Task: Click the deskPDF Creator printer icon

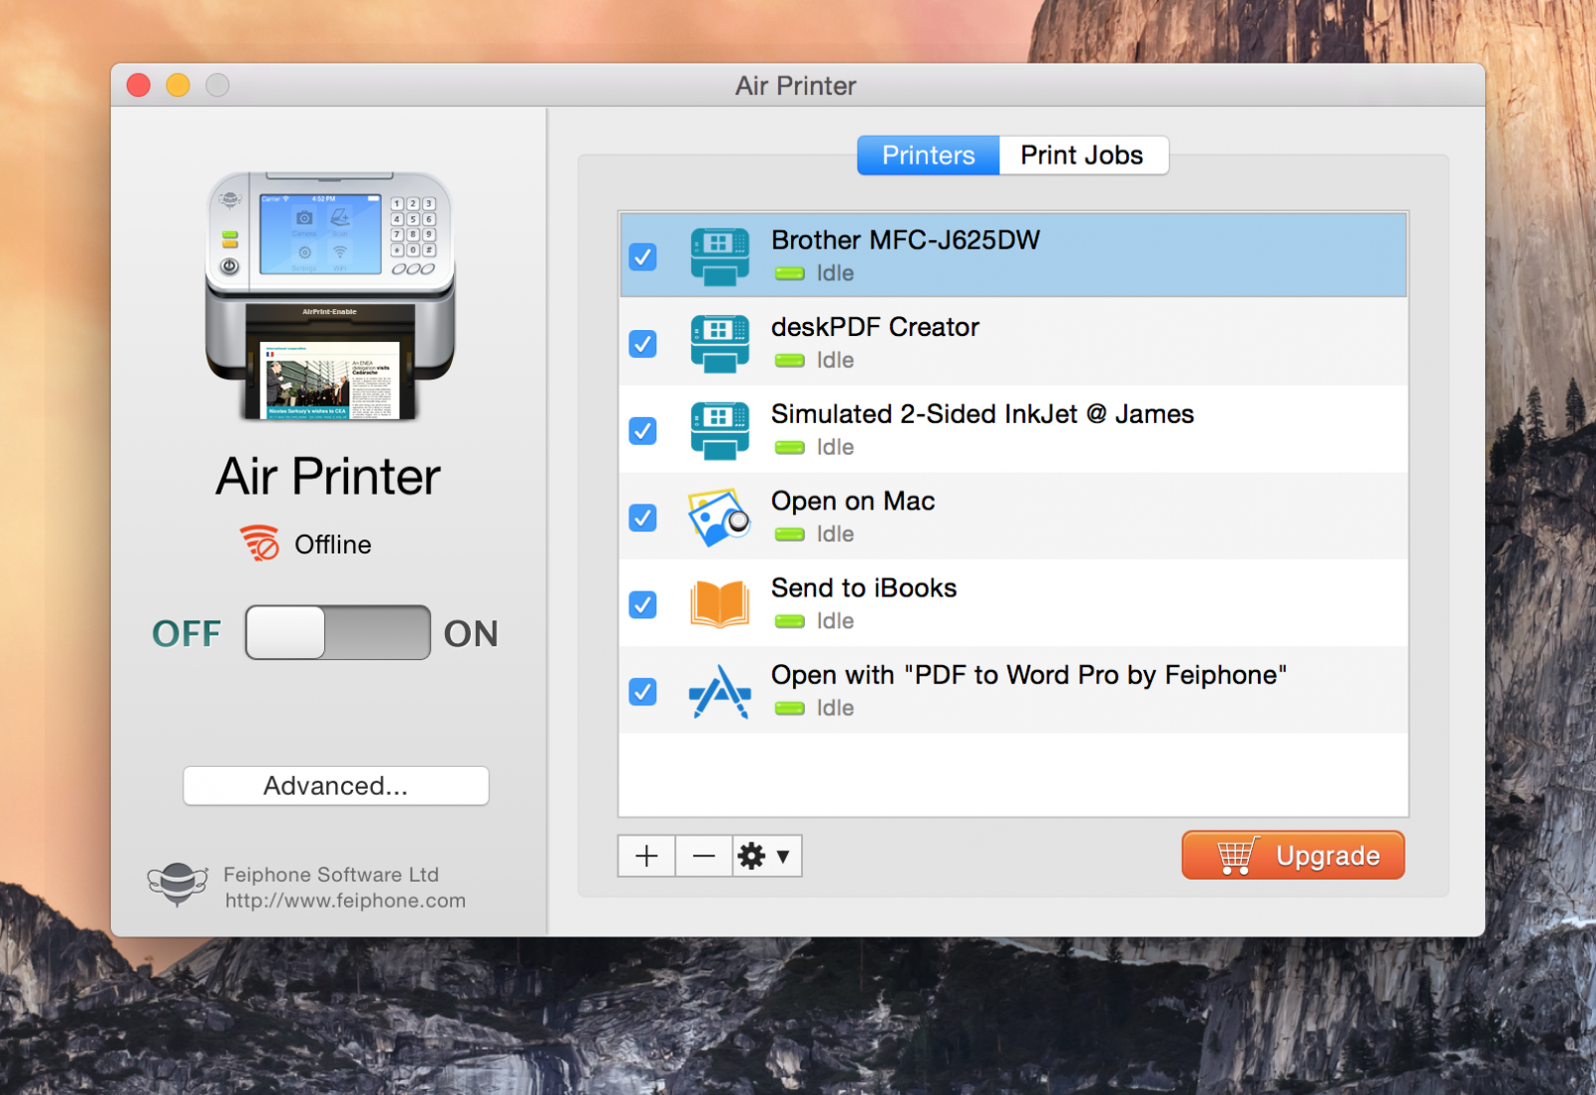Action: coord(719,343)
